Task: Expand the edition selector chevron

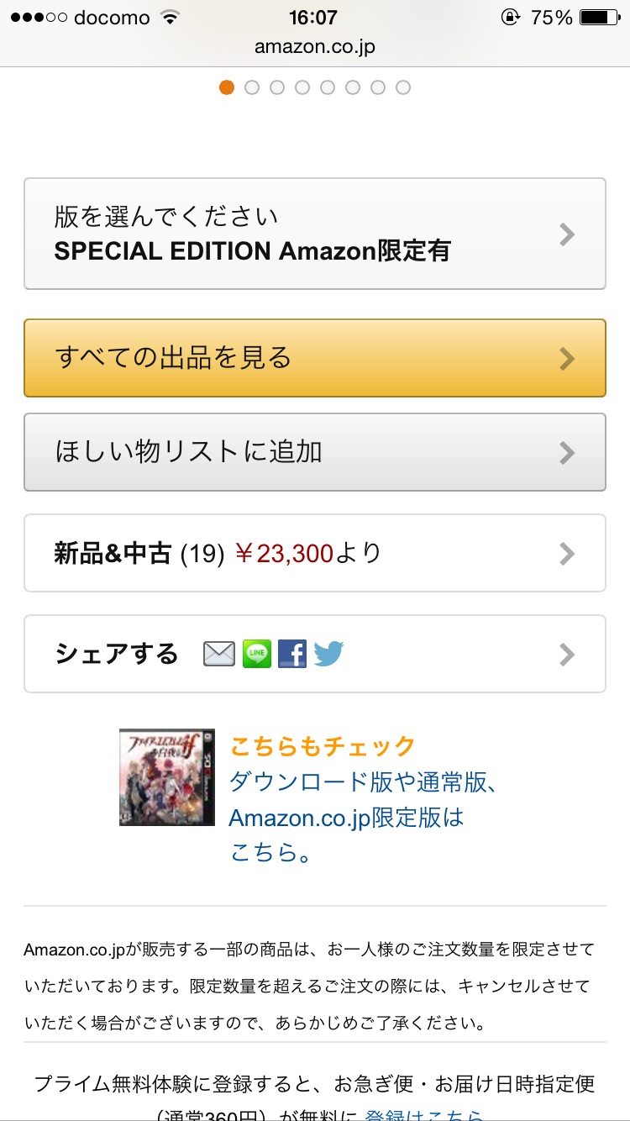Action: coord(567,234)
